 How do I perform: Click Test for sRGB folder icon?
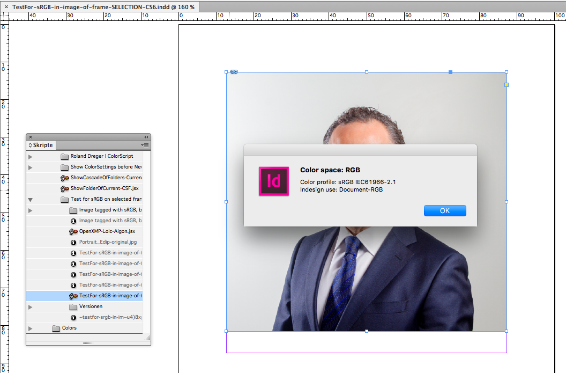(x=65, y=200)
